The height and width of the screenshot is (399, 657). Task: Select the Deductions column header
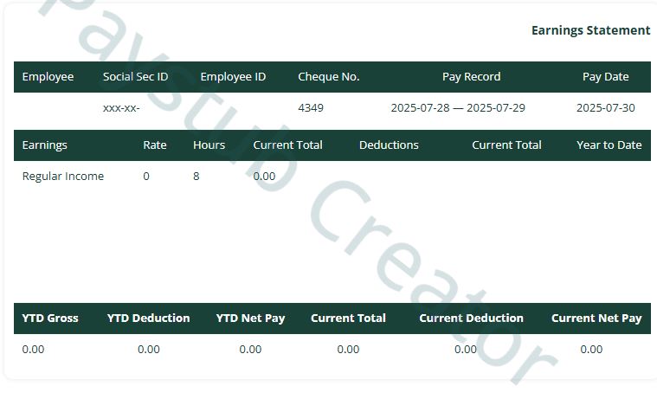pos(389,145)
